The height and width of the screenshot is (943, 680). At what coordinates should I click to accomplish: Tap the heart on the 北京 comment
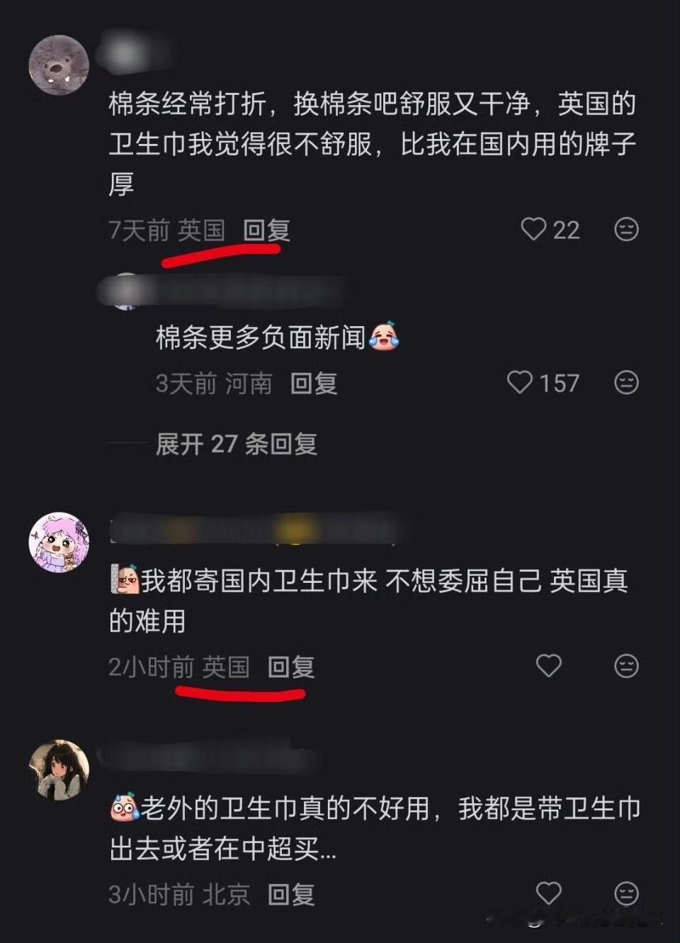click(548, 893)
